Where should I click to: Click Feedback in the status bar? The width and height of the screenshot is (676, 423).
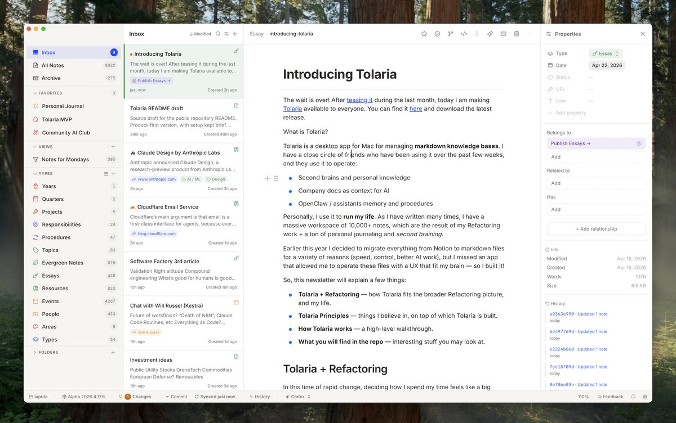[610, 397]
